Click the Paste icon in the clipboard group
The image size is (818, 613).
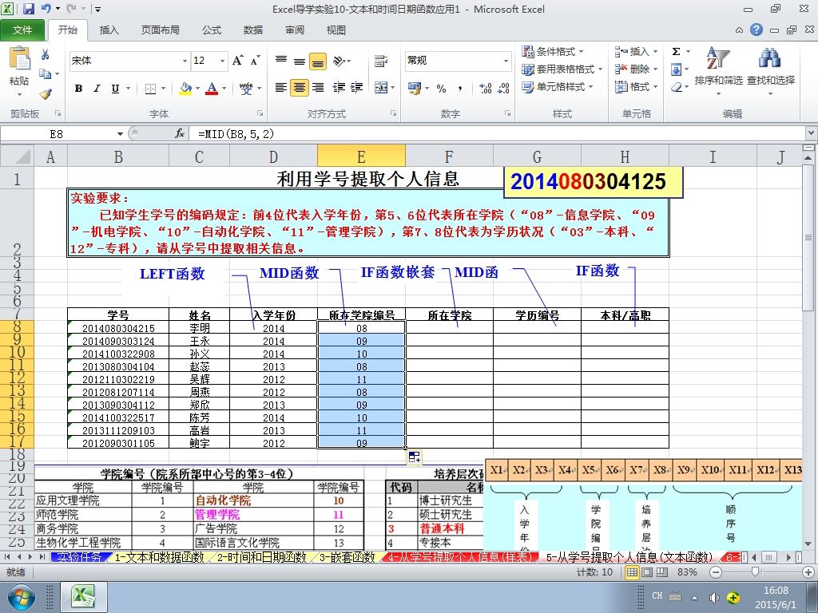point(19,59)
